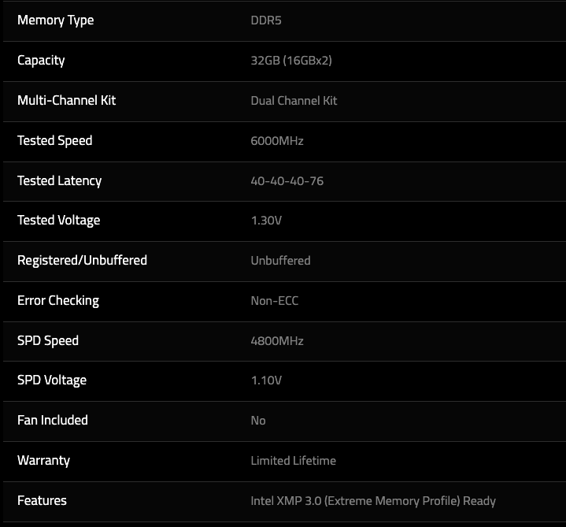Click the Tested Voltage label
Image resolution: width=566 pixels, height=527 pixels.
59,220
